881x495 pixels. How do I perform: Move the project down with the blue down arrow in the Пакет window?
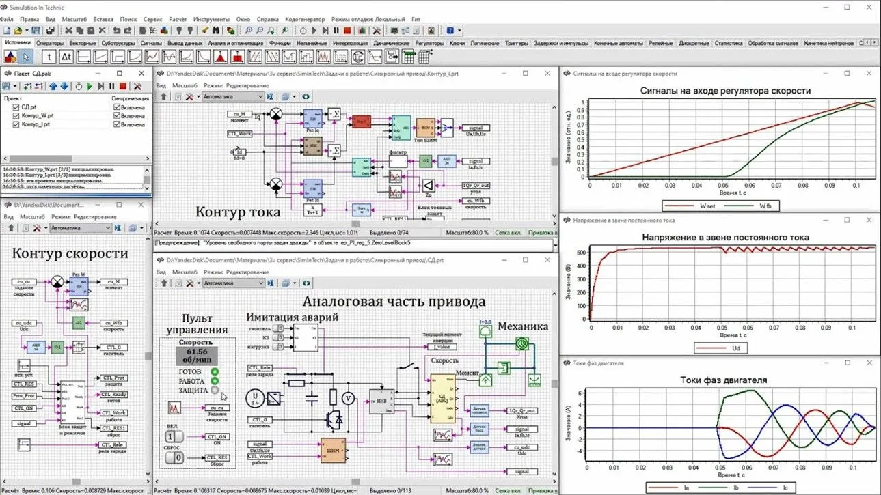coord(64,86)
